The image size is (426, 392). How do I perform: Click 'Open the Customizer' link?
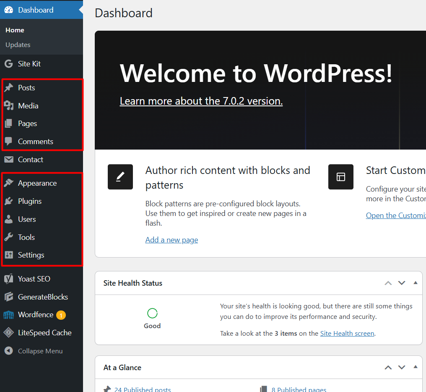tap(396, 216)
